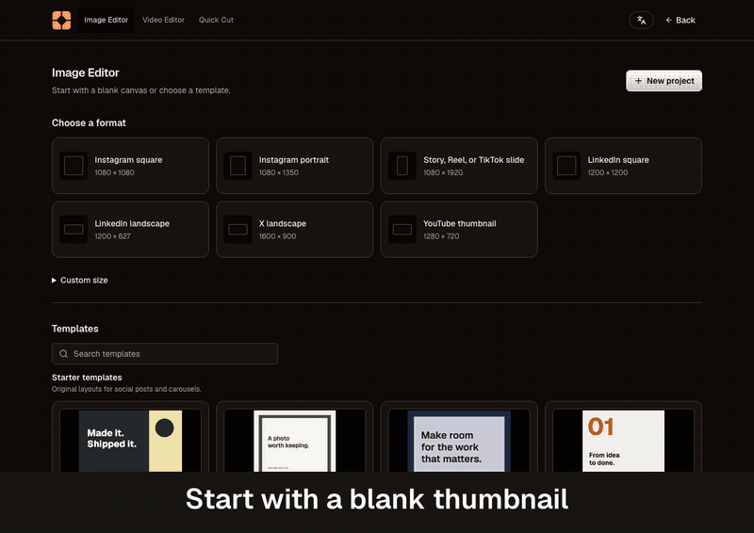Switch to the Image Editor tab
The width and height of the screenshot is (754, 533).
point(106,20)
